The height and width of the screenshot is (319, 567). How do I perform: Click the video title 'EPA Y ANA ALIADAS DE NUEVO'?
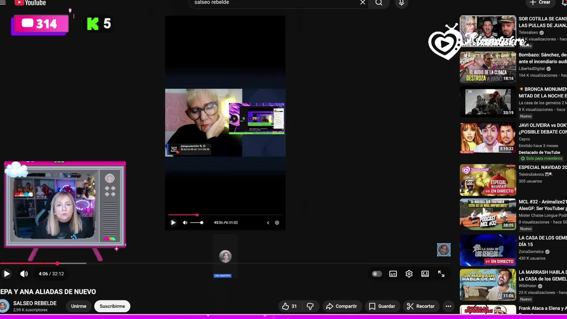click(48, 292)
